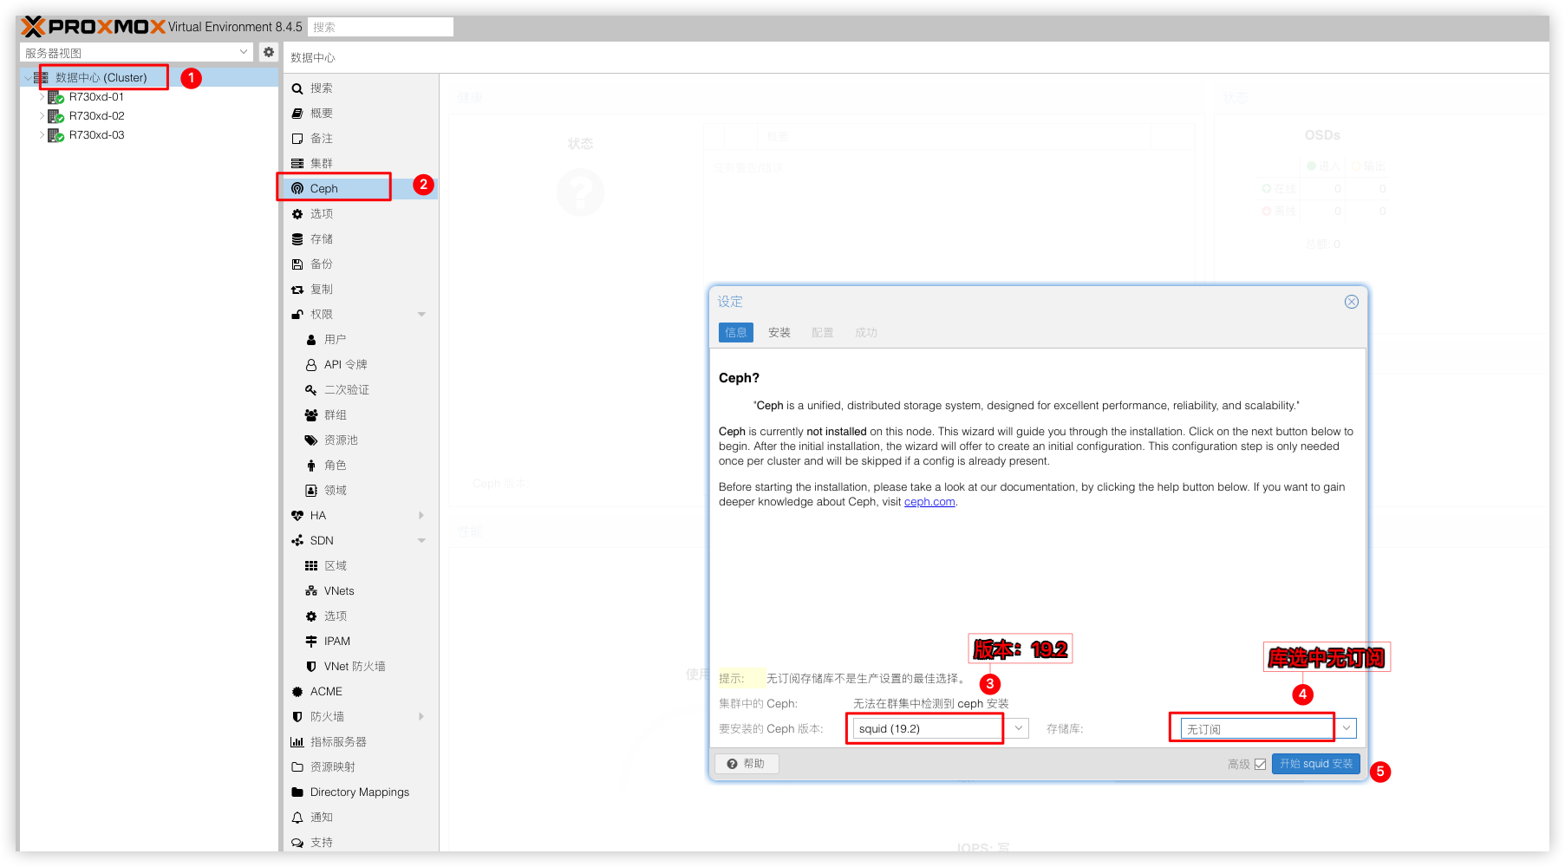This screenshot has height=867, width=1565.
Task: Click the VNet 防火墙 shield icon
Action: 311,667
